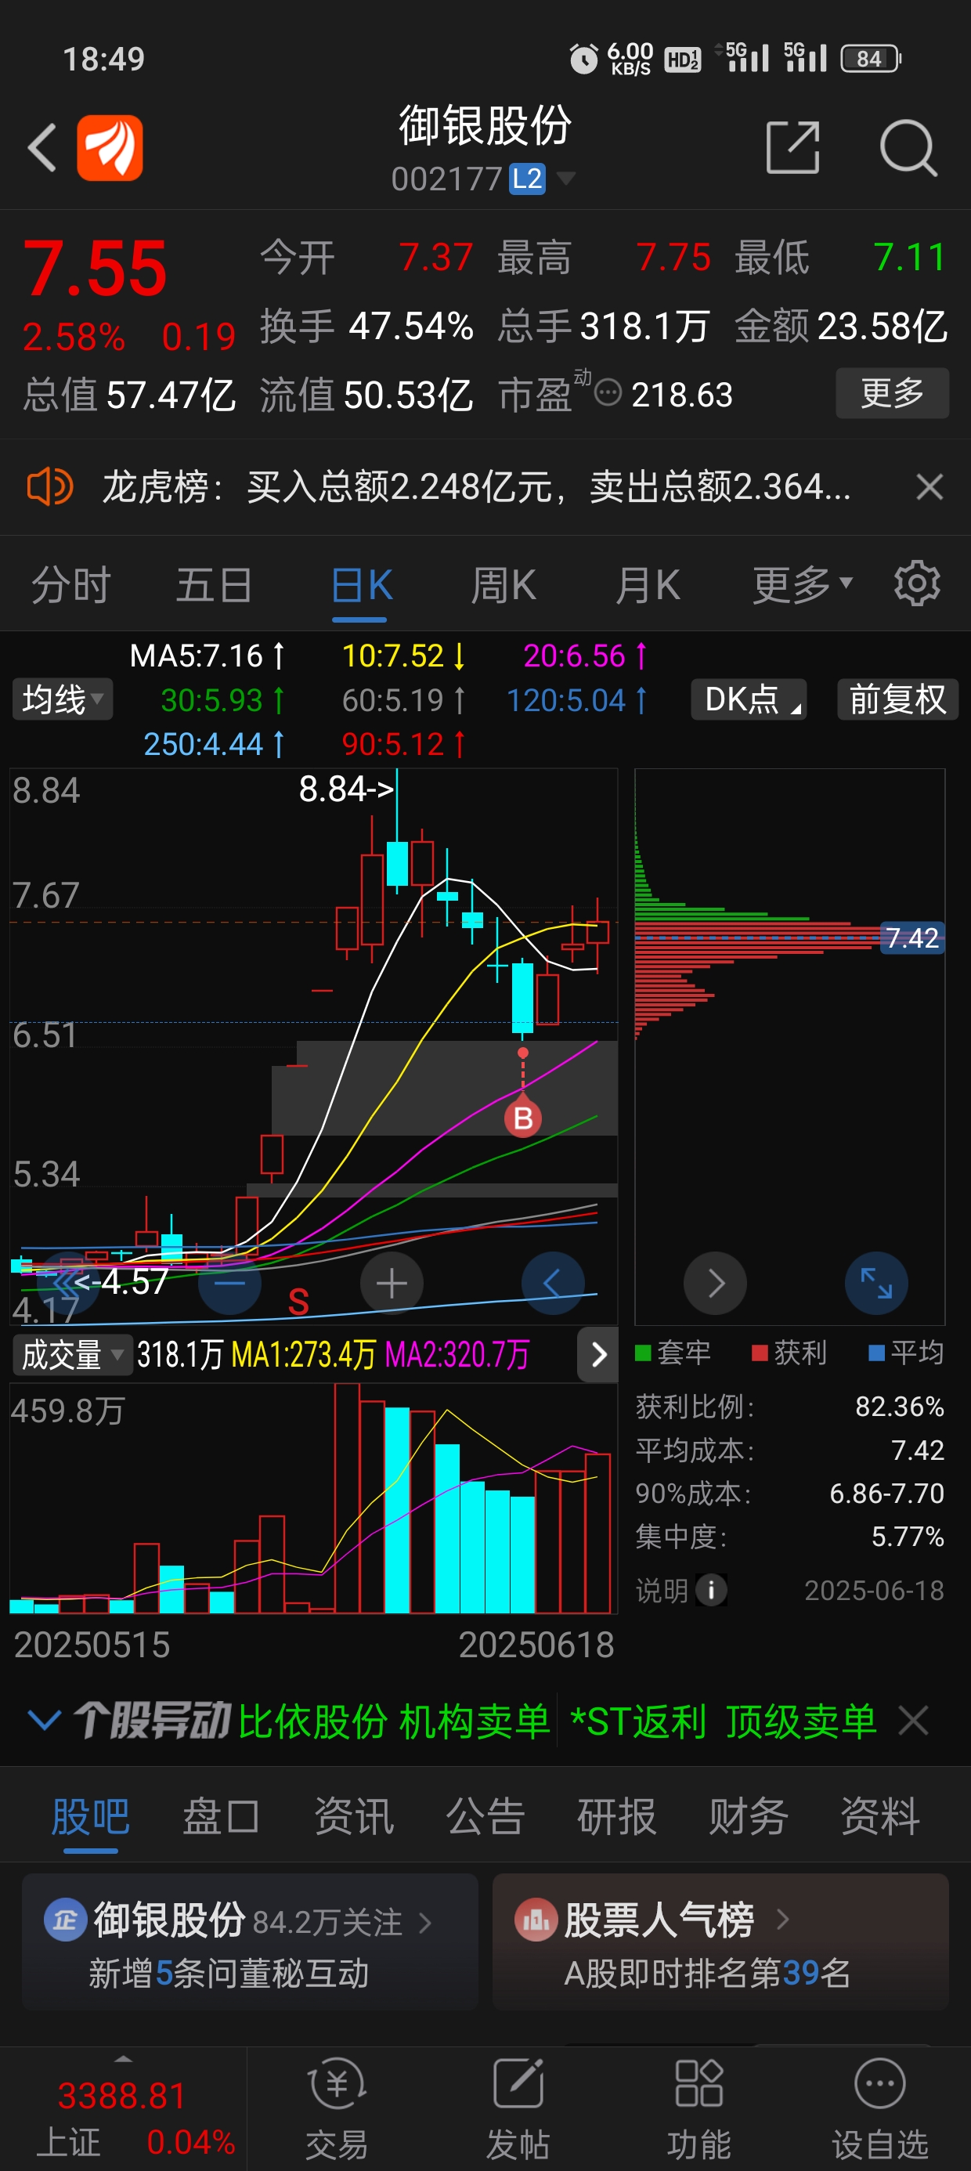Open the orange Eastmoney app logo
Screen dimensions: 971x2171
point(110,148)
